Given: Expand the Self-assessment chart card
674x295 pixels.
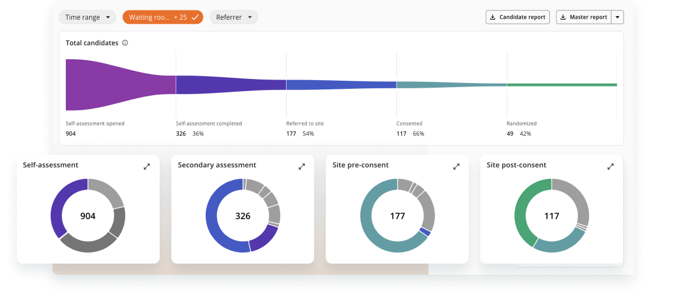Looking at the screenshot, I should pos(147,167).
